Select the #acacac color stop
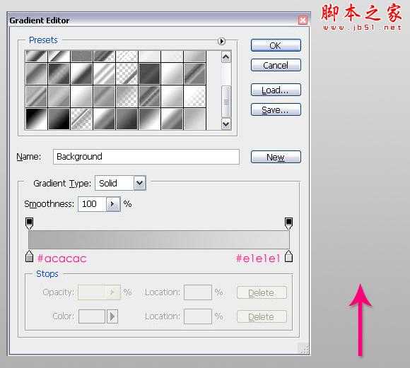Image resolution: width=410 pixels, height=368 pixels. 29,256
